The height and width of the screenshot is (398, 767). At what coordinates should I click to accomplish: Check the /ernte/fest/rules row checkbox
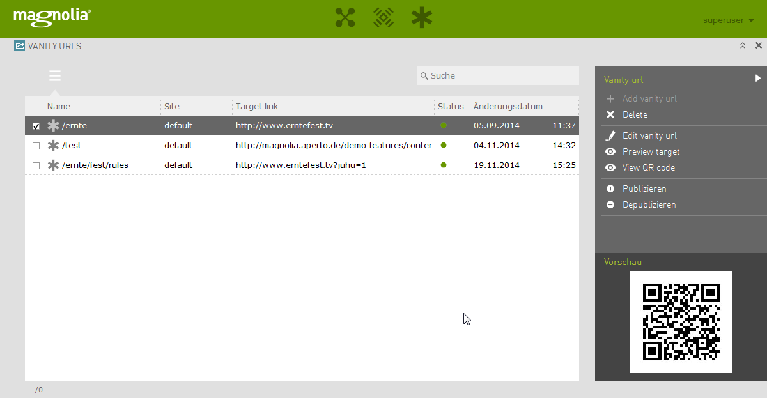click(x=36, y=165)
